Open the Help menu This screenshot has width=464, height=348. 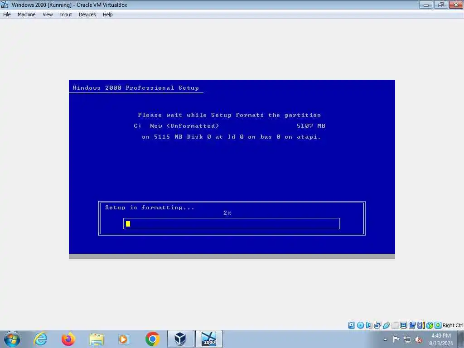[x=107, y=14]
